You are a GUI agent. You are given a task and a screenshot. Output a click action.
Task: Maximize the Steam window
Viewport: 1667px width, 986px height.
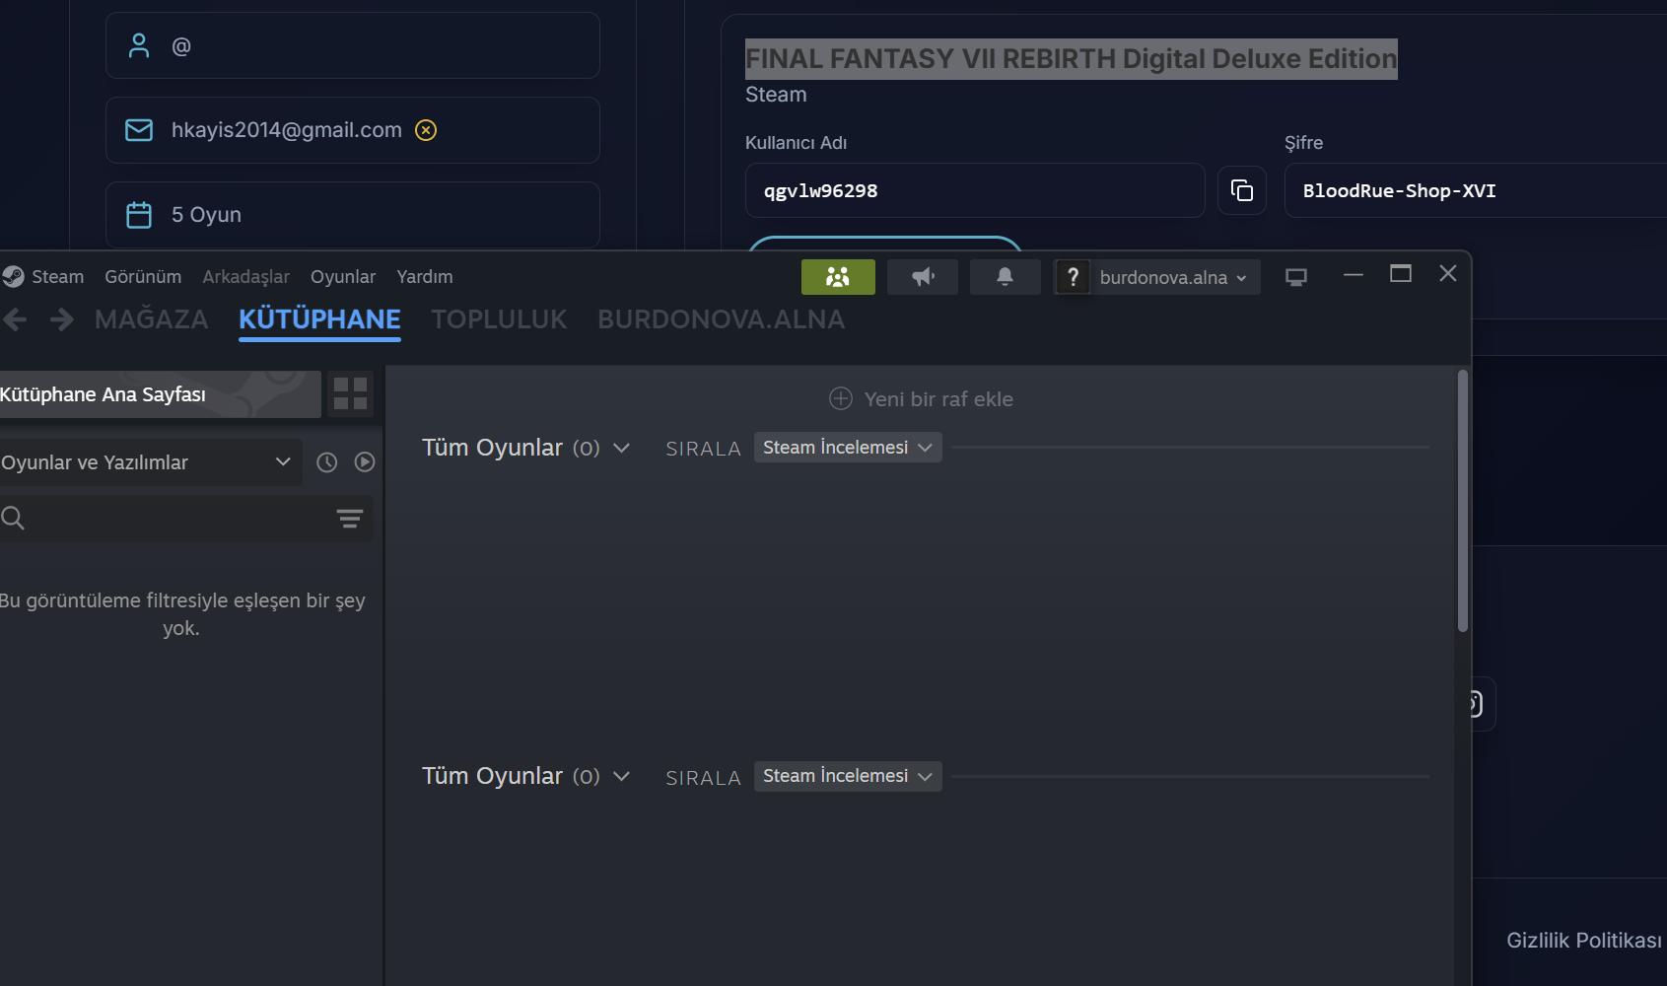point(1401,274)
